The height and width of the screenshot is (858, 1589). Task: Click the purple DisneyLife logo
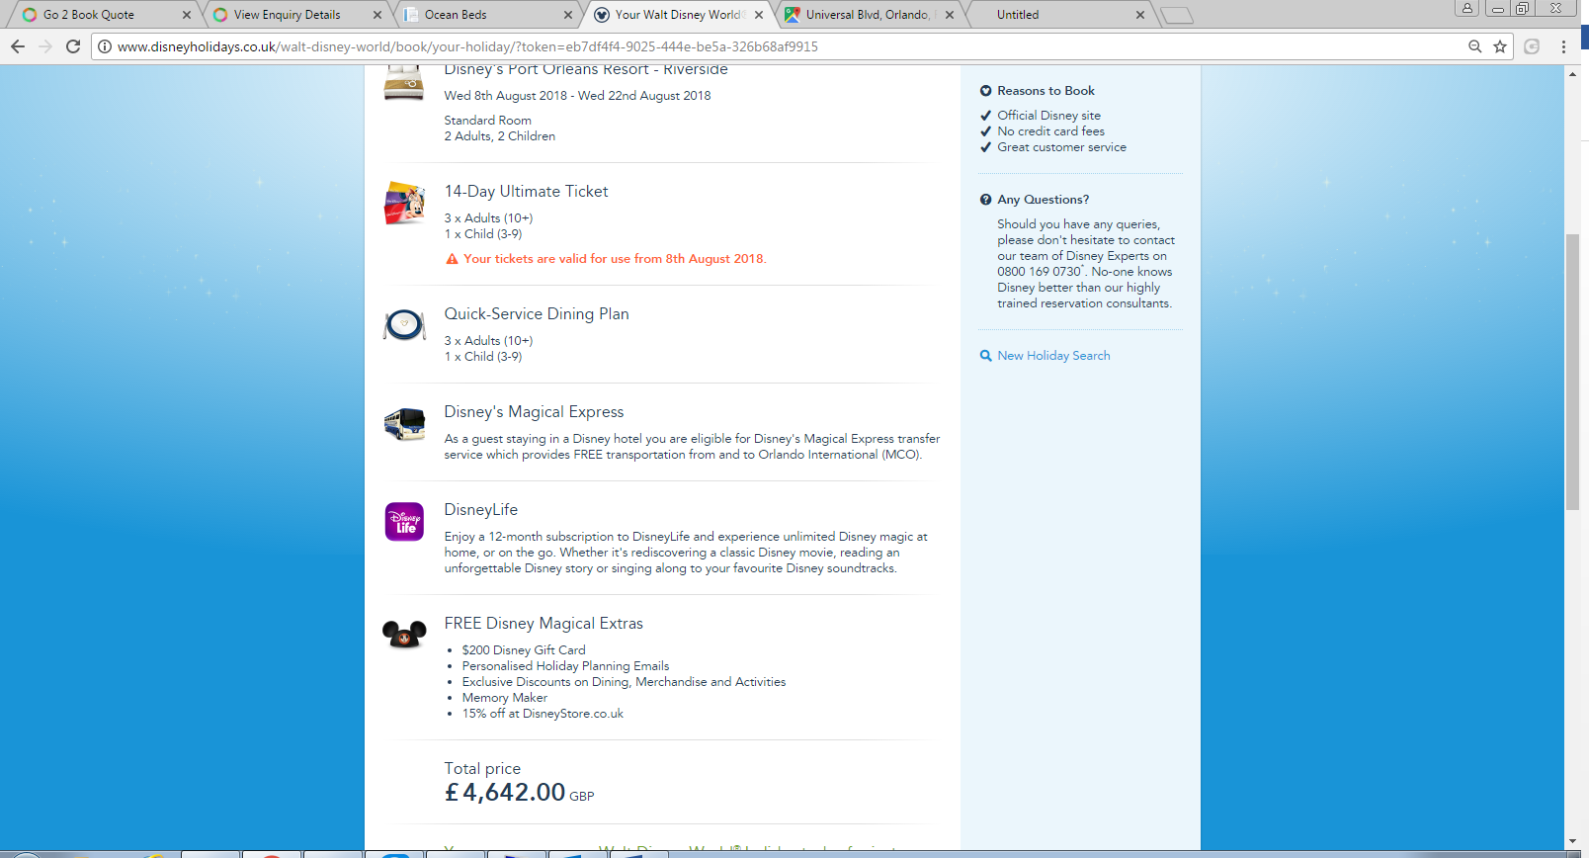coord(404,522)
